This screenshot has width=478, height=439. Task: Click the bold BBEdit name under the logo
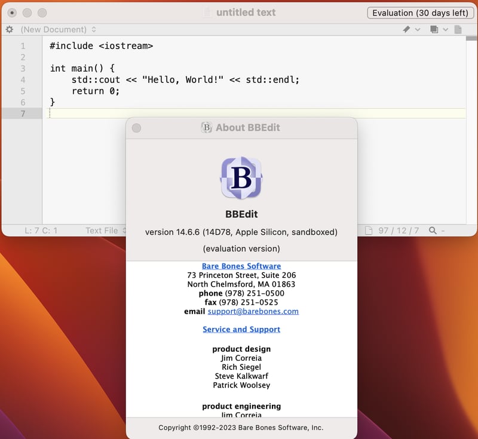(x=241, y=214)
